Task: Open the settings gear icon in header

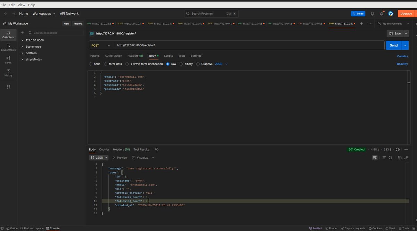Action: click(x=373, y=14)
